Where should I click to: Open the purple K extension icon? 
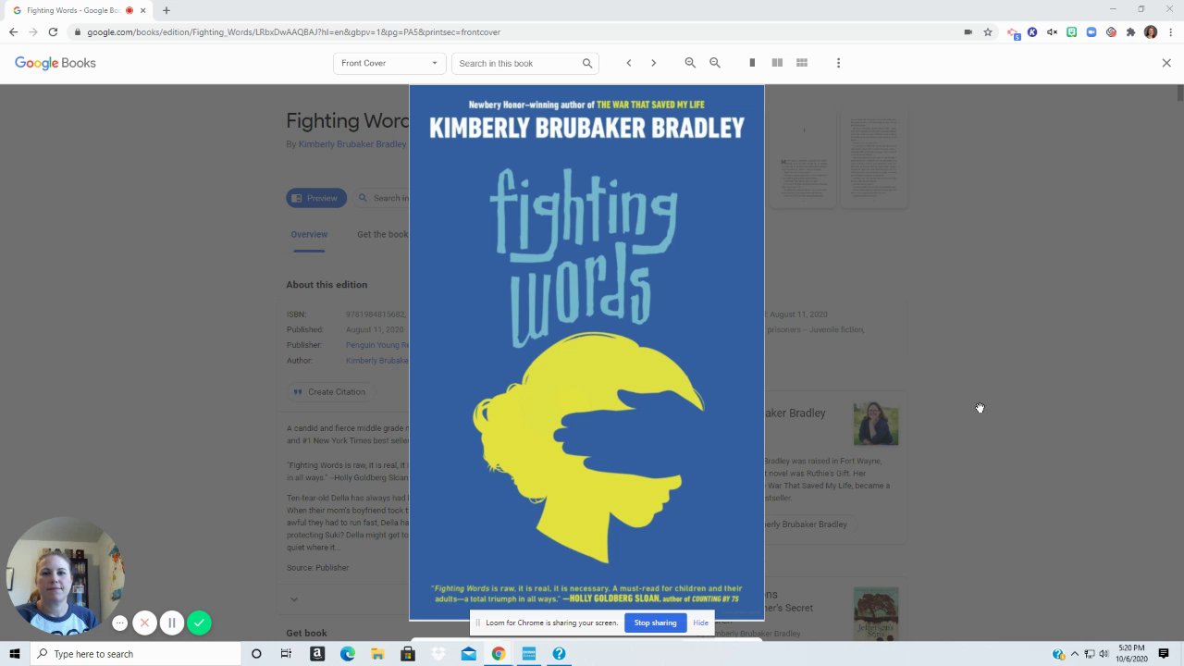pos(1032,31)
